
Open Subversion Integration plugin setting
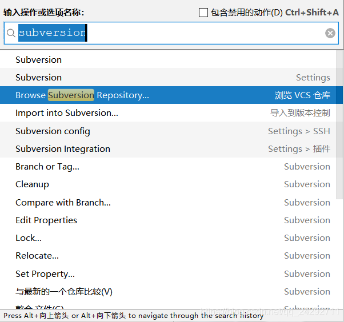click(168, 149)
